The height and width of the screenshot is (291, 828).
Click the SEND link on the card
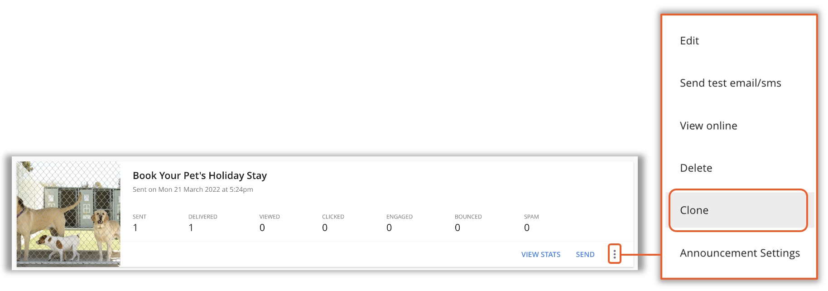click(x=585, y=255)
